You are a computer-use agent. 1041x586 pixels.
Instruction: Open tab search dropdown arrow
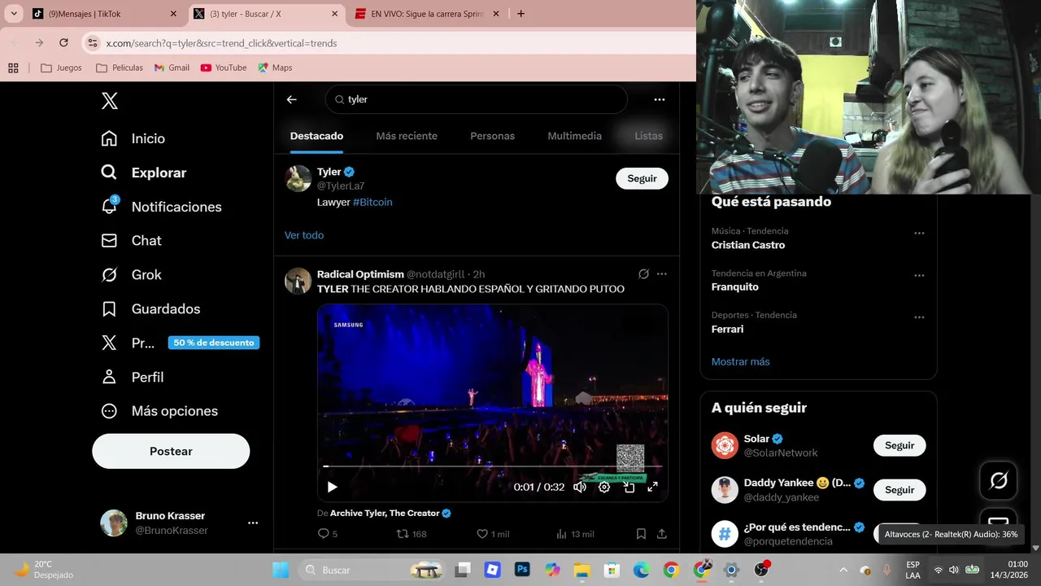pyautogui.click(x=14, y=14)
